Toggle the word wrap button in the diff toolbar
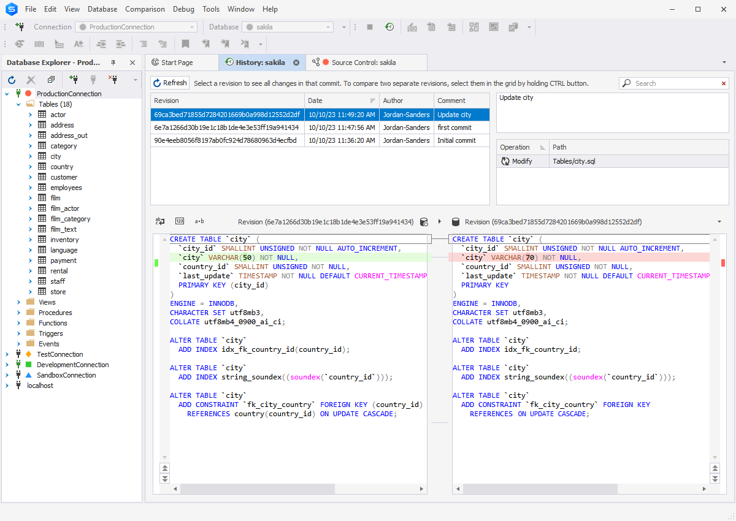 coord(159,221)
